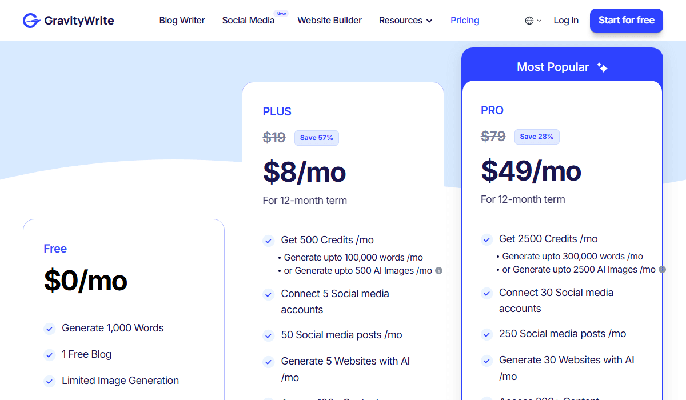
Task: Click the checkmark beside Get 500 Credits
Action: pyautogui.click(x=268, y=241)
